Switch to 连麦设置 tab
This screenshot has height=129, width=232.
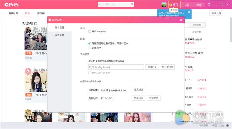coord(59,35)
